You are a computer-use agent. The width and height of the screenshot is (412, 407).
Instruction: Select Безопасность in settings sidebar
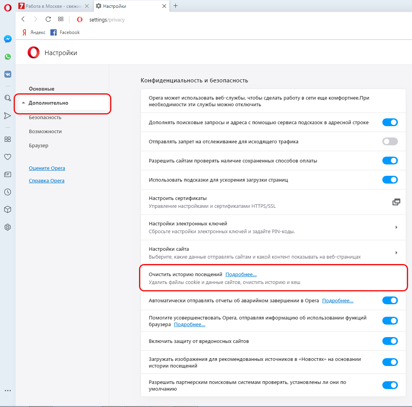click(45, 117)
